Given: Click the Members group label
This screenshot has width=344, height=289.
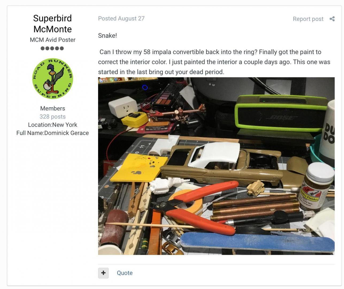Looking at the screenshot, I should coord(53,108).
